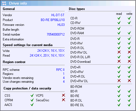
Task: Click the BD-RE DL write checkmark
Action: (x=129, y=105)
